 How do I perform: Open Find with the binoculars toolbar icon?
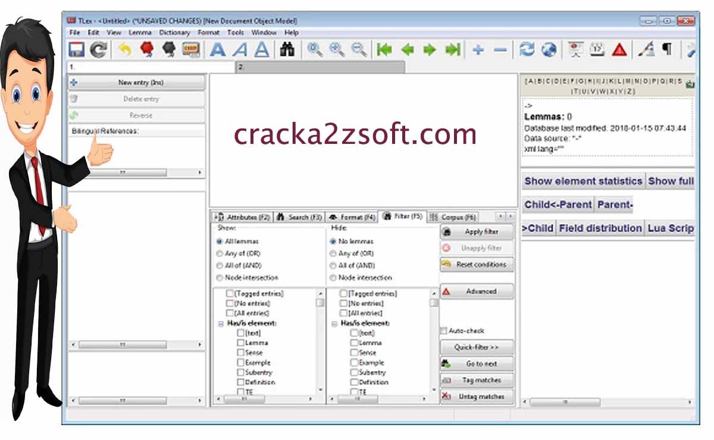click(x=287, y=49)
